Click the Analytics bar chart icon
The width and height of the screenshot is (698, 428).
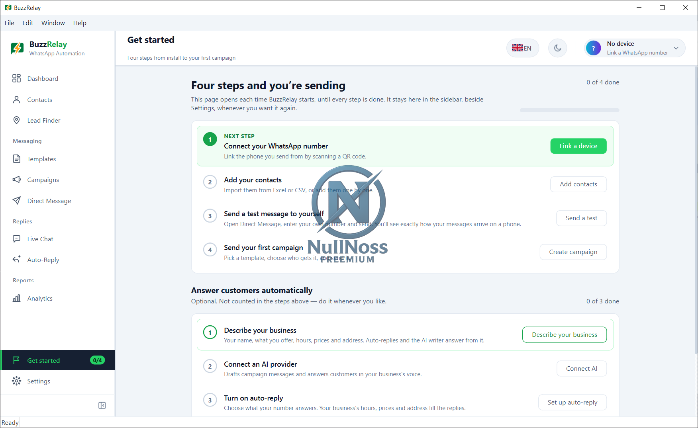tap(16, 298)
